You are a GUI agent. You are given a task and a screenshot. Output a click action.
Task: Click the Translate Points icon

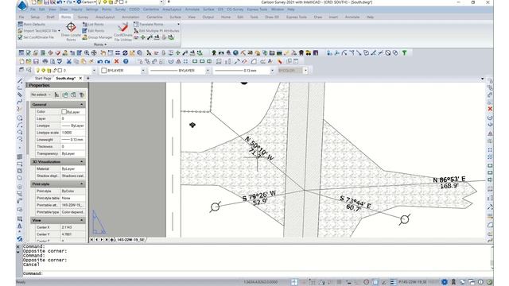coord(136,25)
